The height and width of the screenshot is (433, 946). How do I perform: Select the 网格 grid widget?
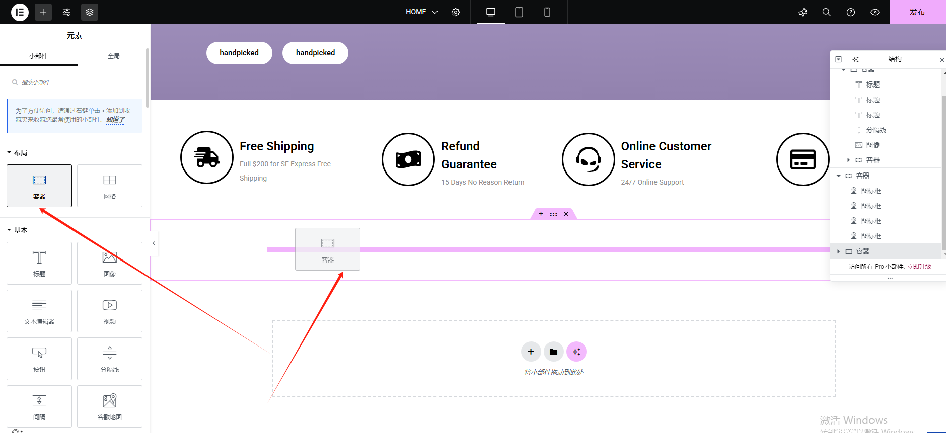tap(110, 186)
